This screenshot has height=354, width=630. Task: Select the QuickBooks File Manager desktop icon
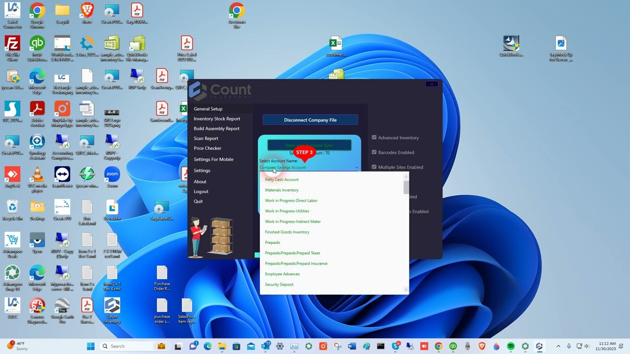[137, 48]
